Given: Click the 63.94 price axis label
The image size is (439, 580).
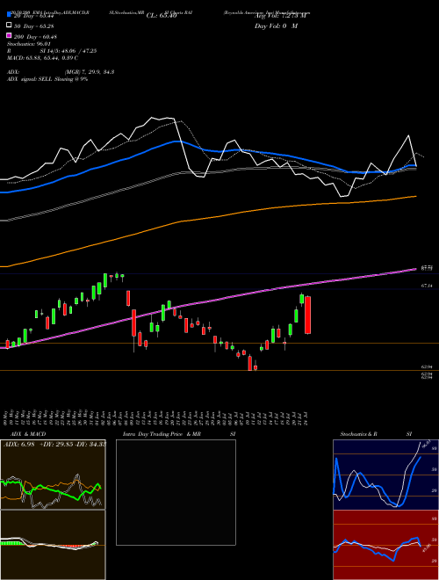Looking at the screenshot, I should [x=427, y=366].
